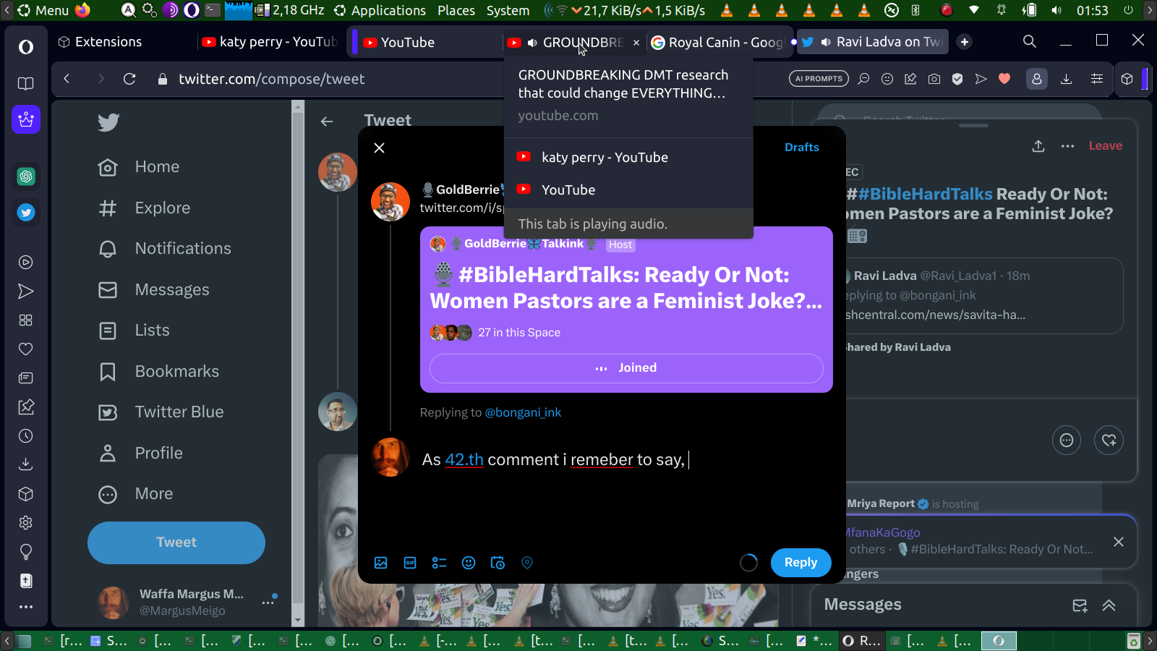
Task: Open Settings gear in Opera's sidebar
Action: tap(26, 523)
